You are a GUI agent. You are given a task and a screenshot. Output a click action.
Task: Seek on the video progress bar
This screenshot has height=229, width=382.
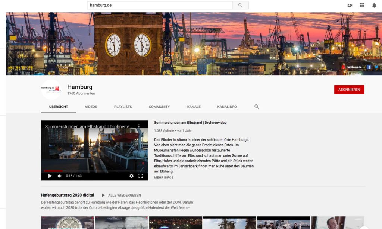[x=94, y=171]
